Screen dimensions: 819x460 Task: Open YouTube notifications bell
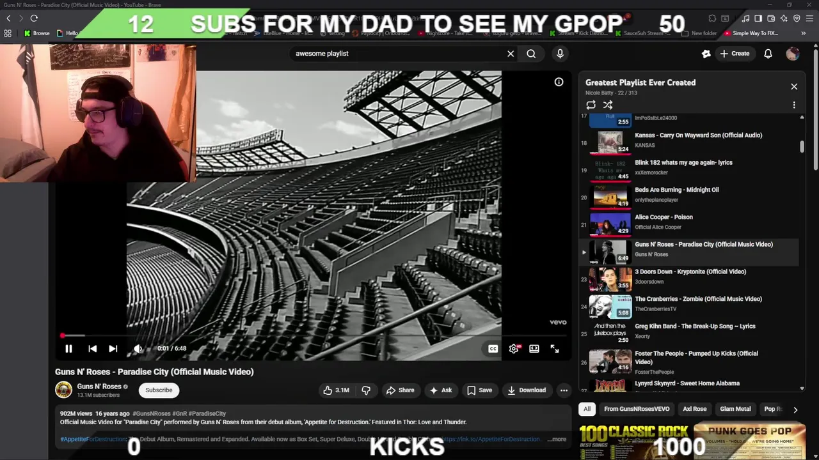tap(768, 54)
